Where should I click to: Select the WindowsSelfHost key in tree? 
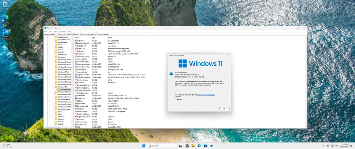click(64, 107)
